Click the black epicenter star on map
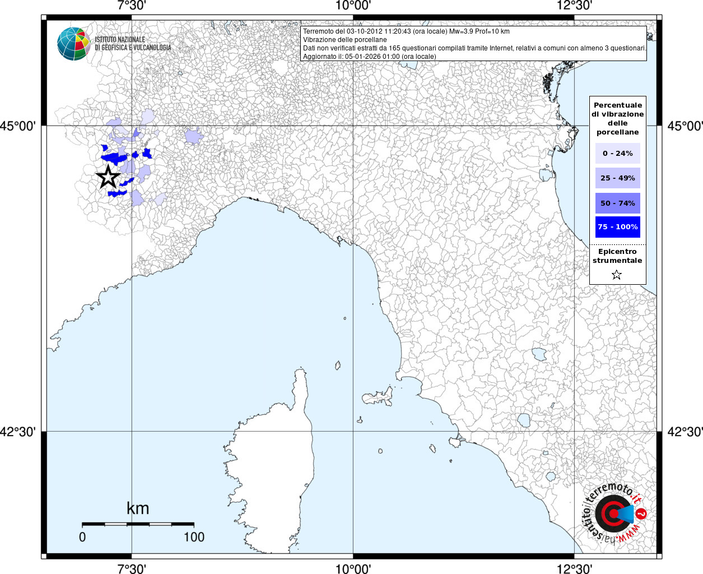 click(x=108, y=177)
